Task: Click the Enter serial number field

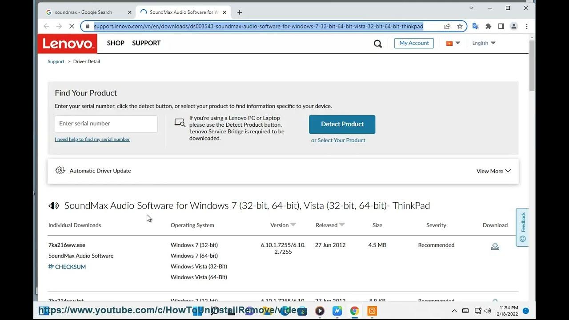Action: point(106,124)
